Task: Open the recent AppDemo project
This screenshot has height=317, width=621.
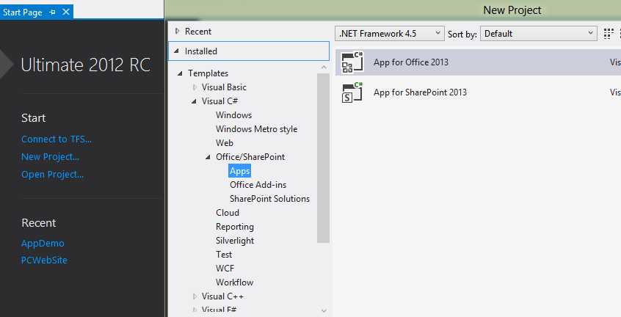Action: click(x=43, y=243)
